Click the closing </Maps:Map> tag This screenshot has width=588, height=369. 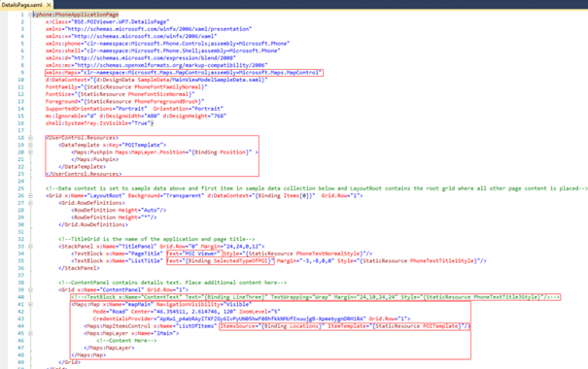88,355
